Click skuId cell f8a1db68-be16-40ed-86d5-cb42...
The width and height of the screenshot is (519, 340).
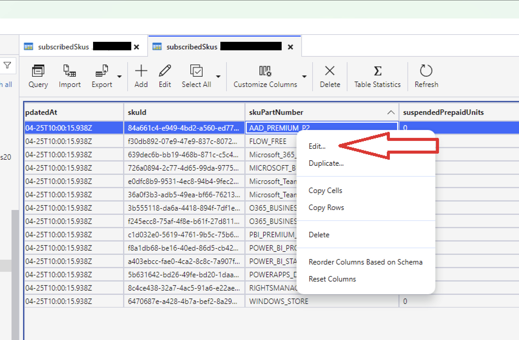tap(184, 248)
